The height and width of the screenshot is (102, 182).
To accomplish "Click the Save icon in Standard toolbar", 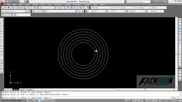I will tap(9, 8).
